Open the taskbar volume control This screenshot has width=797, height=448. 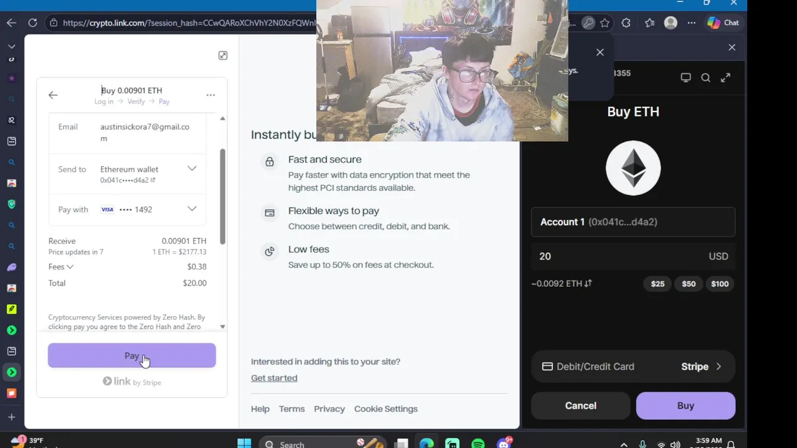point(676,444)
